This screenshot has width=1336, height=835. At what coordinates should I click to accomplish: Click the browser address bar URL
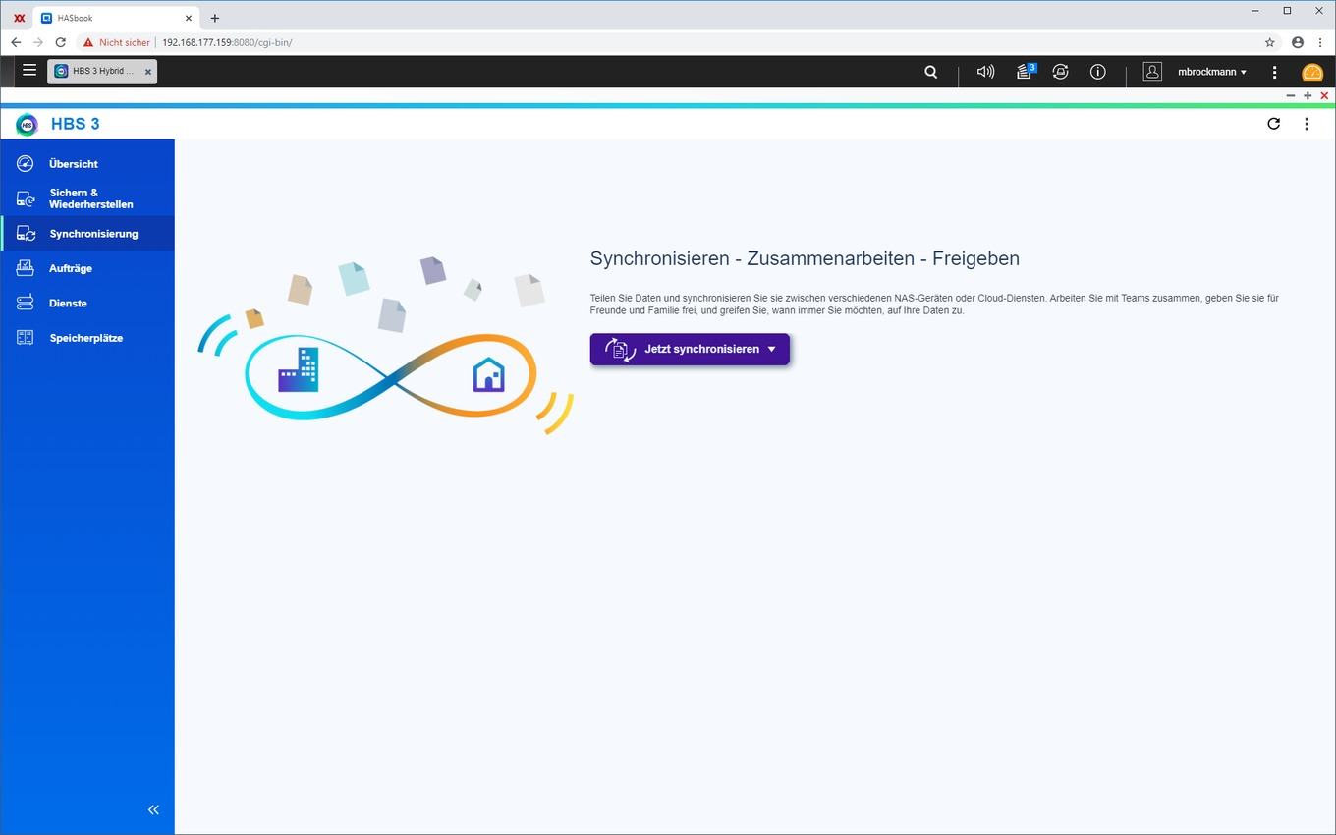pos(227,42)
